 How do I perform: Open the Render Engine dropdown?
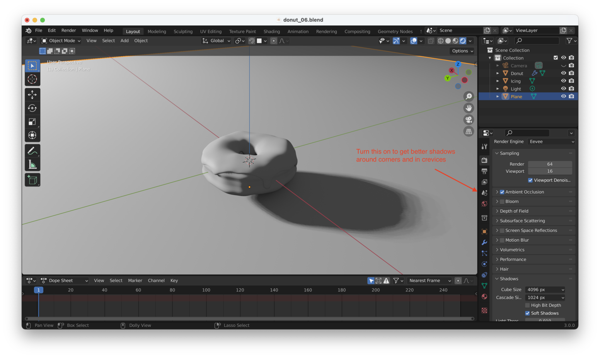point(551,141)
